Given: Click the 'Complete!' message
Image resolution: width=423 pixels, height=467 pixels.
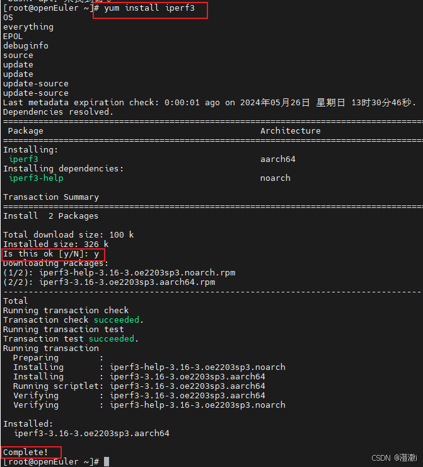Looking at the screenshot, I should [x=26, y=453].
